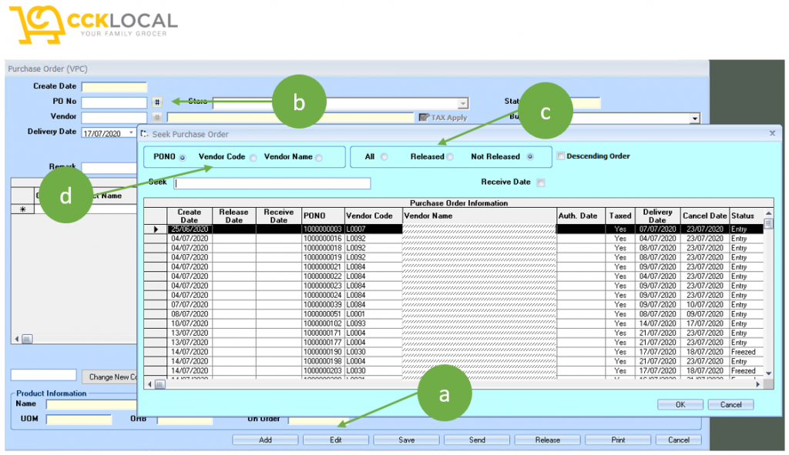Click OK in Seek Purchase Order dialog
Viewport: 789px width, 455px height.
click(x=680, y=405)
